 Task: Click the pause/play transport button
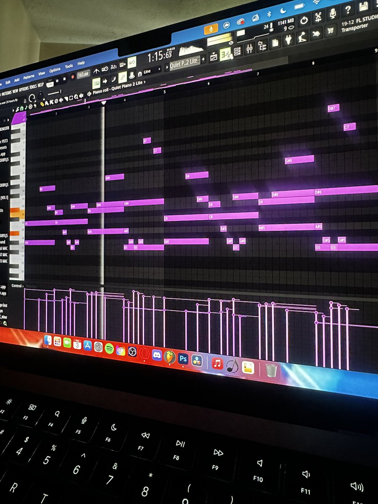57,80
